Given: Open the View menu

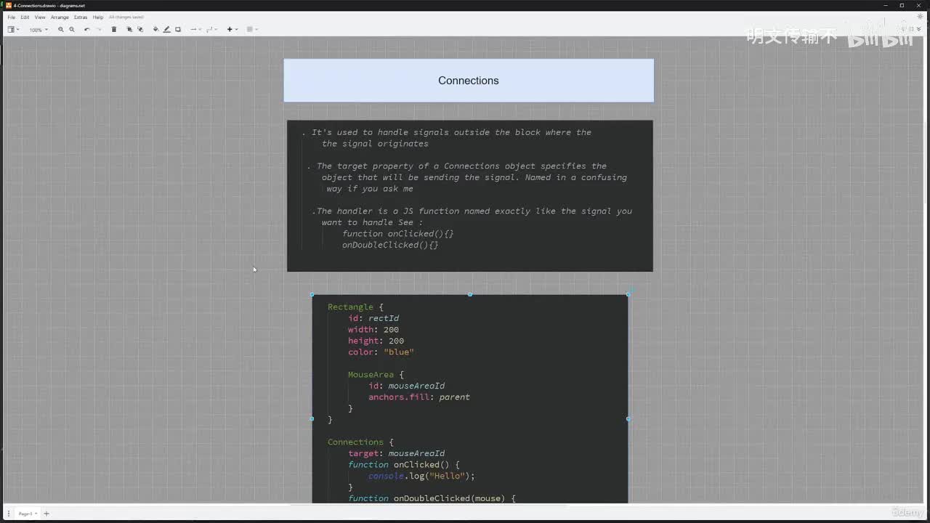Looking at the screenshot, I should [40, 17].
